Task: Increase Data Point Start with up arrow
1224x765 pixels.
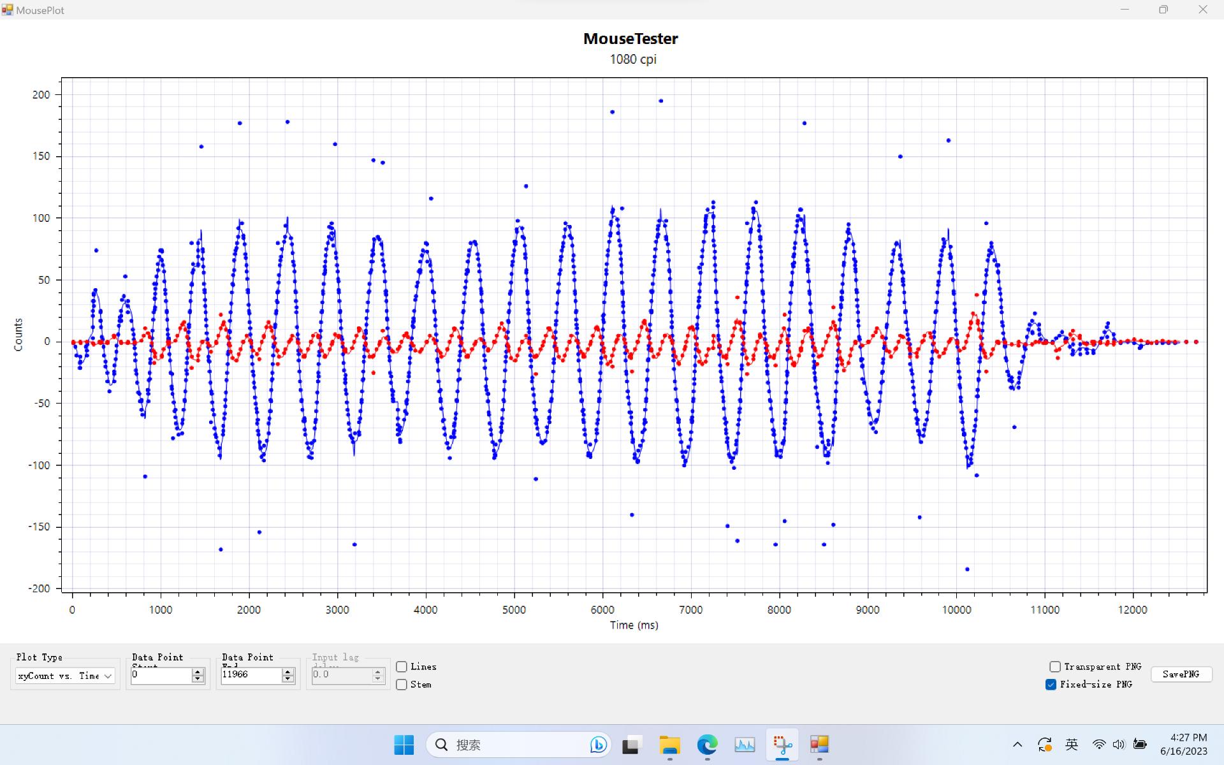Action: tap(198, 672)
